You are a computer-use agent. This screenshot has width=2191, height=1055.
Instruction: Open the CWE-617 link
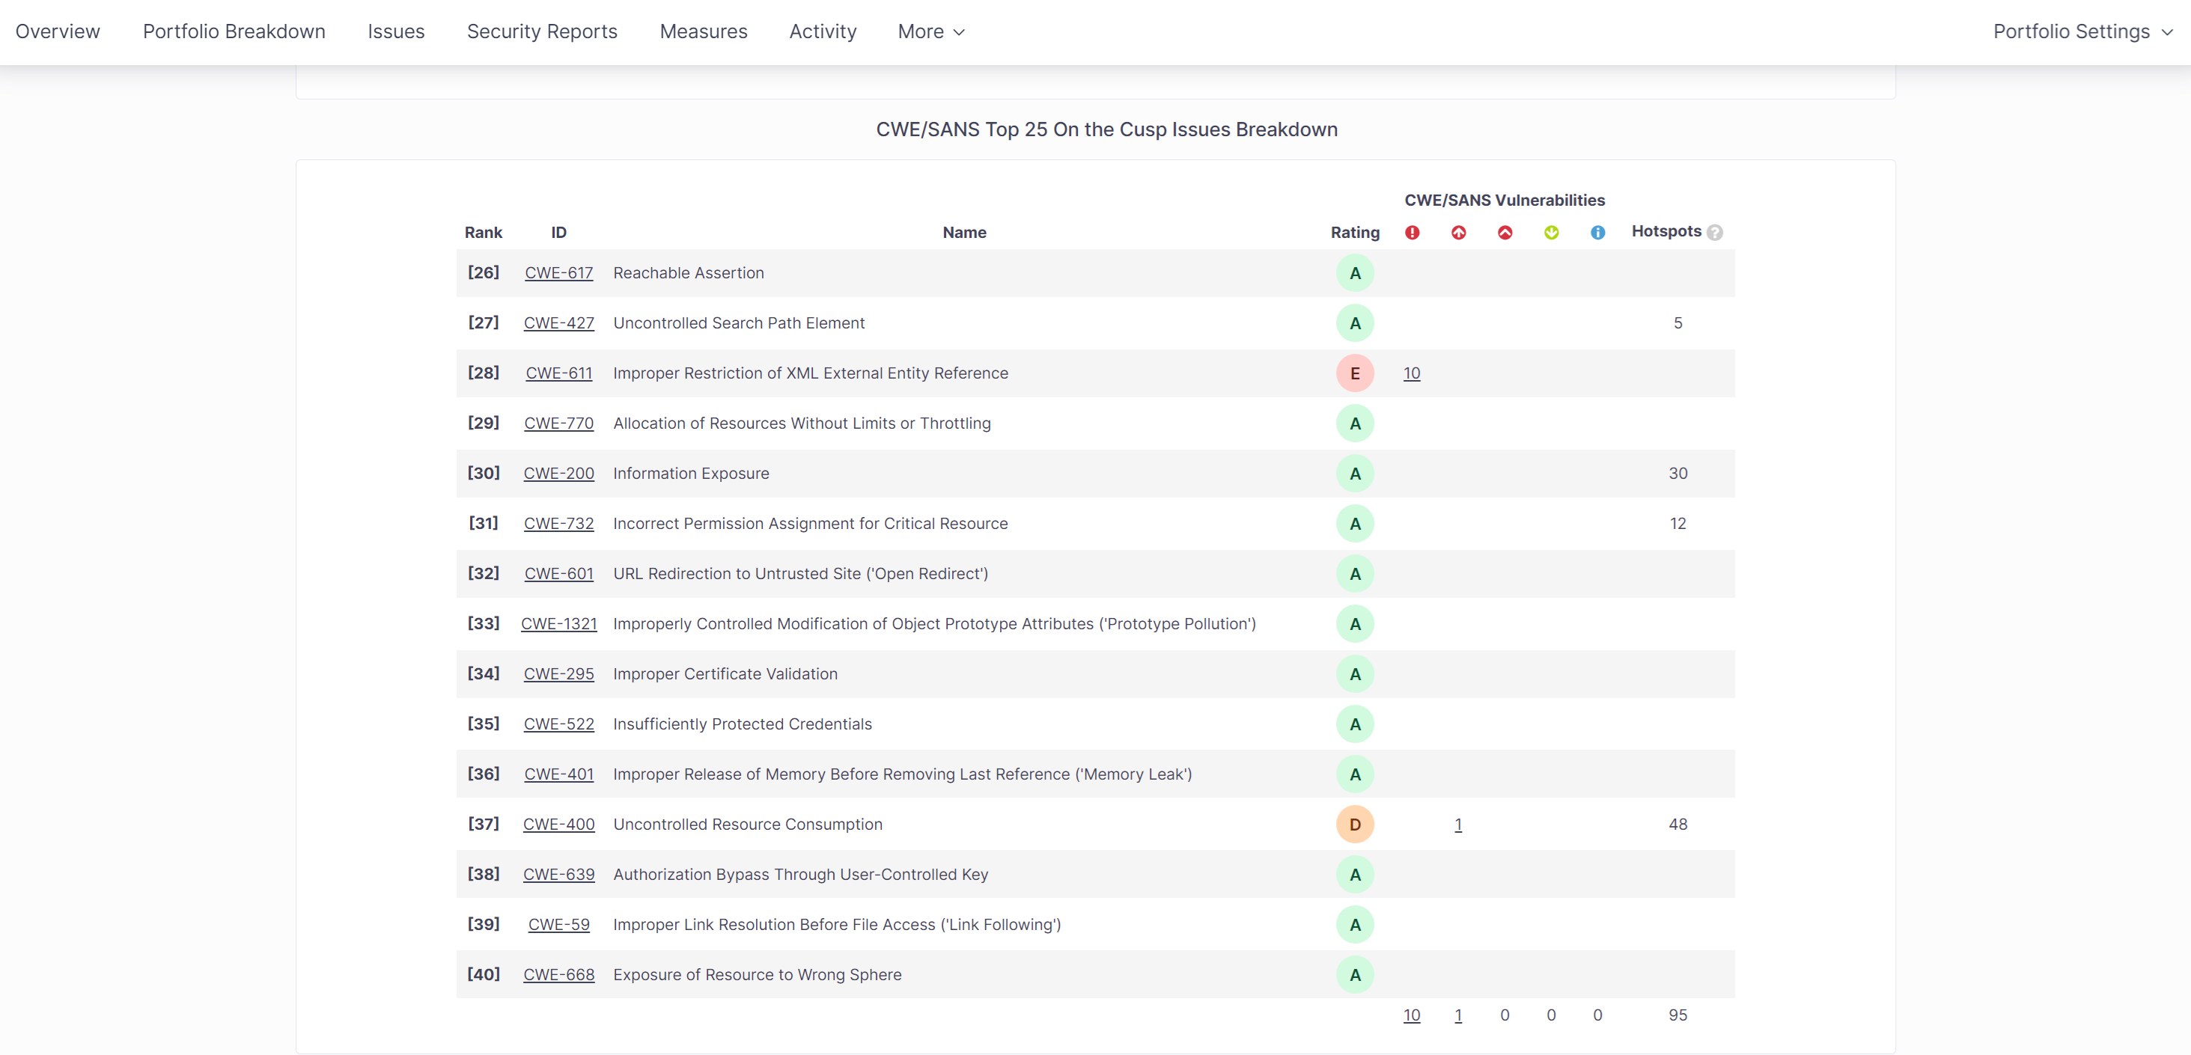click(558, 273)
